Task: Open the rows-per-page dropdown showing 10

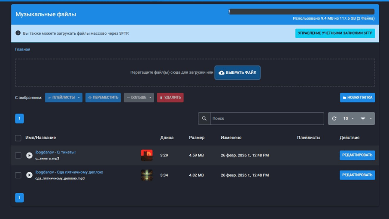Action: pyautogui.click(x=348, y=119)
